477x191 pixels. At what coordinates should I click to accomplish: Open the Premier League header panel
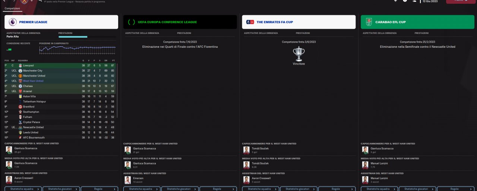click(x=61, y=22)
